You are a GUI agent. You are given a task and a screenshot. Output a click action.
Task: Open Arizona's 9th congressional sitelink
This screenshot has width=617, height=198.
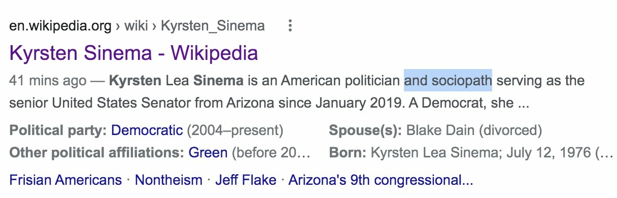tap(381, 180)
